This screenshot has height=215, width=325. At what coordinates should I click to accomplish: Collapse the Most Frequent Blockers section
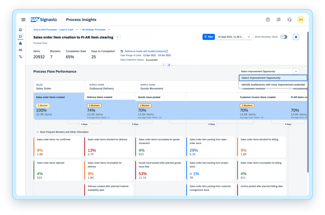pos(37,132)
